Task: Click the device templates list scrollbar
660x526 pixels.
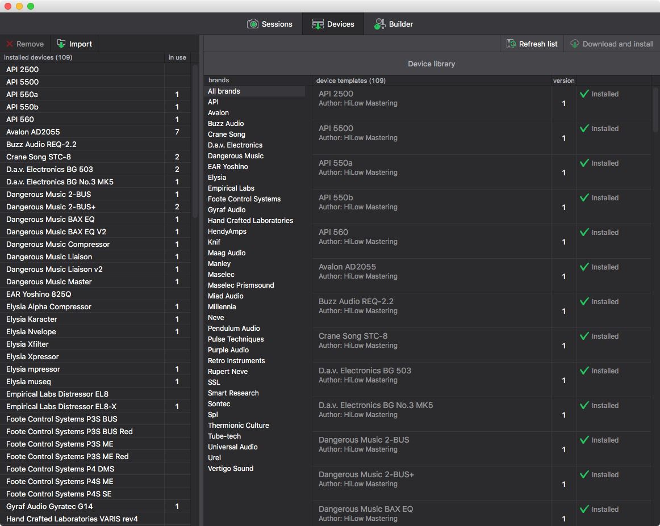Action: click(x=655, y=110)
